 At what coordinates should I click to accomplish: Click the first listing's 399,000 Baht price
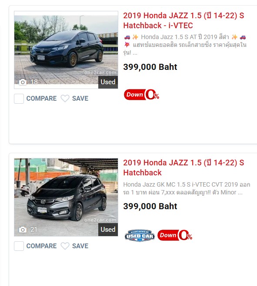[x=150, y=67]
